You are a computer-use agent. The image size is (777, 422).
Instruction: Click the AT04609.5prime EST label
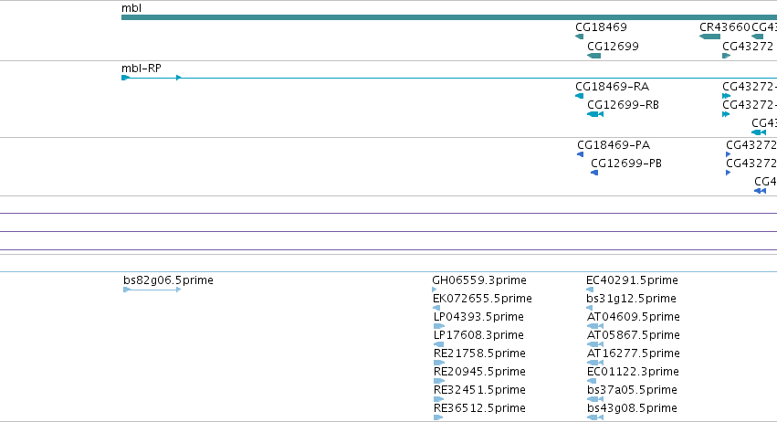click(x=634, y=317)
